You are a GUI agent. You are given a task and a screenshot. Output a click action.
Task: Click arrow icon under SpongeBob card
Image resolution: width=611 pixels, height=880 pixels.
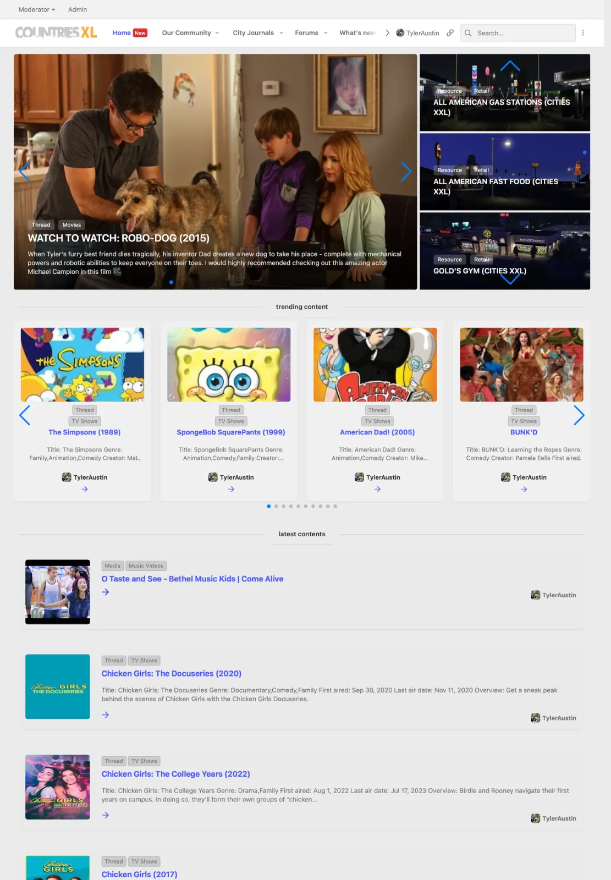[x=231, y=489]
